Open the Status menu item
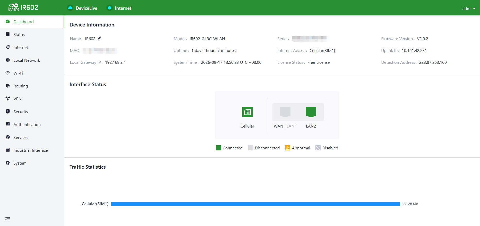 click(32, 35)
